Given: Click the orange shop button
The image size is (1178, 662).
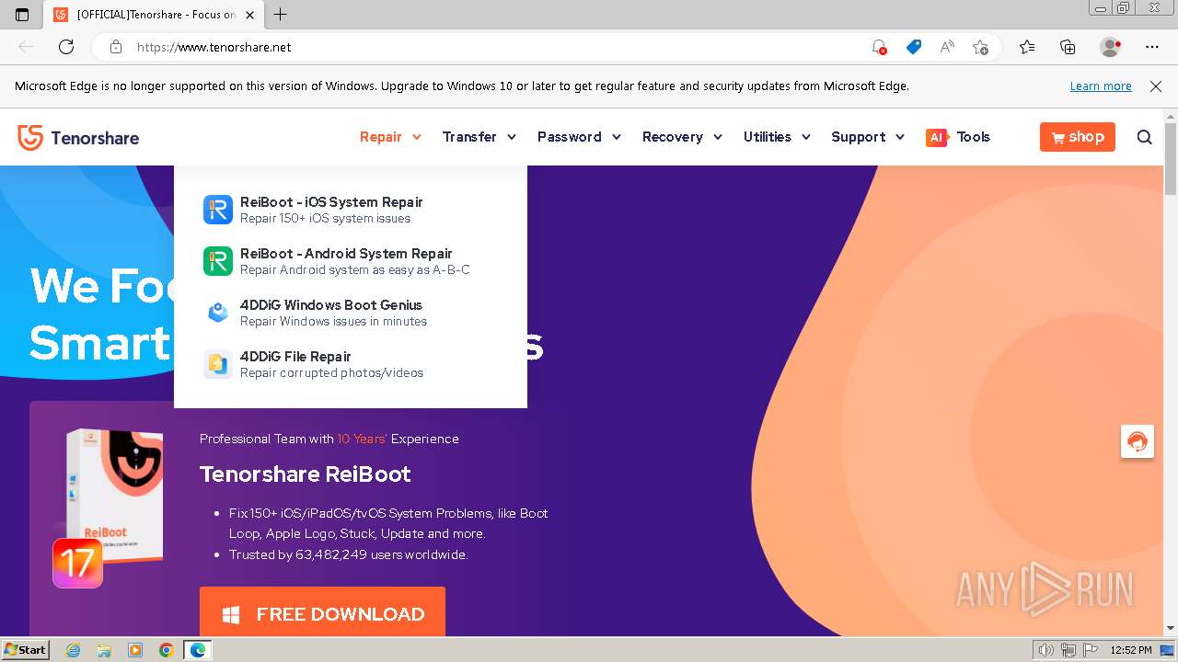Looking at the screenshot, I should (1078, 137).
